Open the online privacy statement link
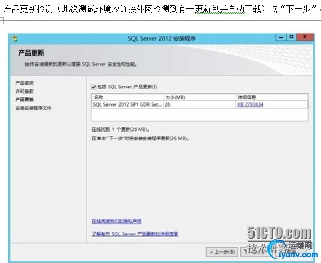Image resolution: width=321 pixels, height=263 pixels. (116, 221)
